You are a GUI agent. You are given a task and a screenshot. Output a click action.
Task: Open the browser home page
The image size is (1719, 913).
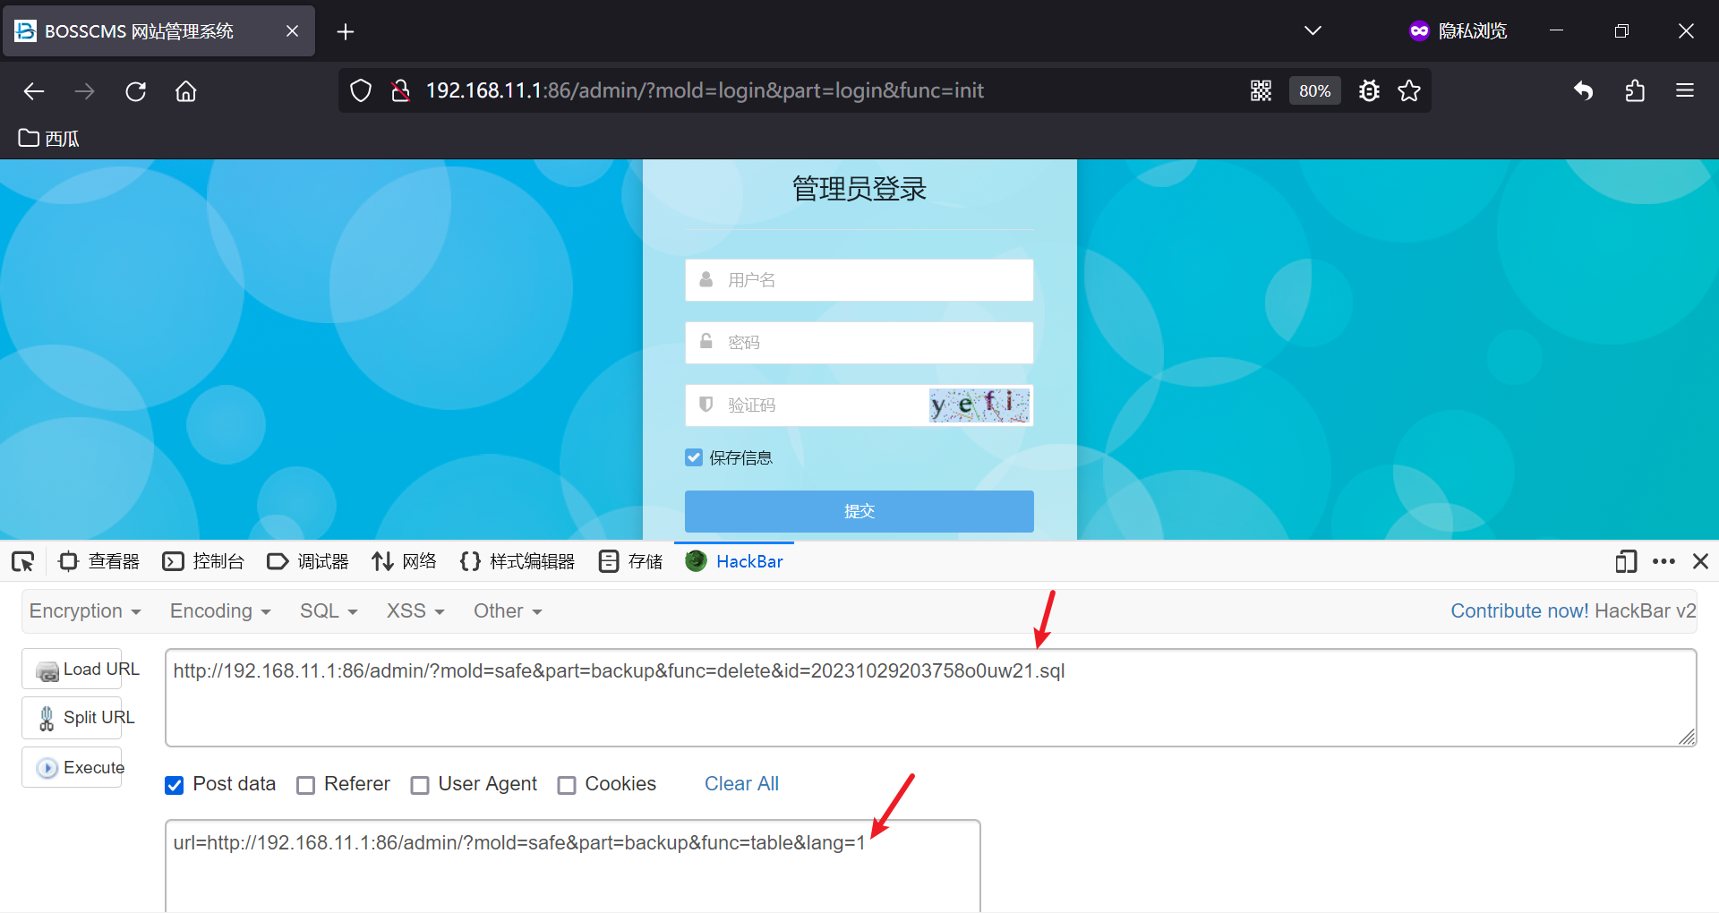(186, 91)
